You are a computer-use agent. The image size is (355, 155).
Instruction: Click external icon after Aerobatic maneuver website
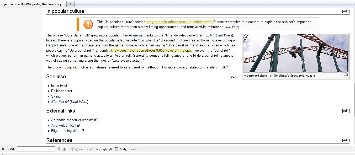[x=96, y=120]
